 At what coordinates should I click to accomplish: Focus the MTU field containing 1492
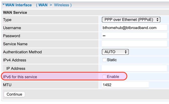point(125,85)
